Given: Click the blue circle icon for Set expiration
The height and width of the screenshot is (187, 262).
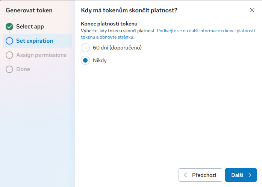Looking at the screenshot, I should 9,41.
